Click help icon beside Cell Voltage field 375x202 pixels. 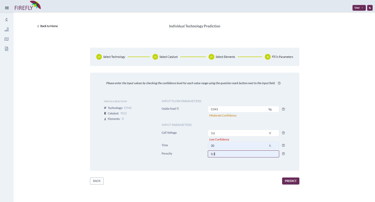point(283,133)
